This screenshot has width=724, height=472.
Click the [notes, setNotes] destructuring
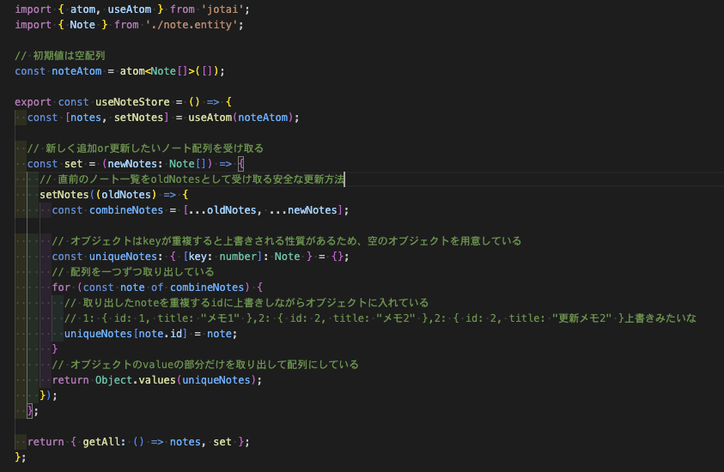(x=117, y=118)
